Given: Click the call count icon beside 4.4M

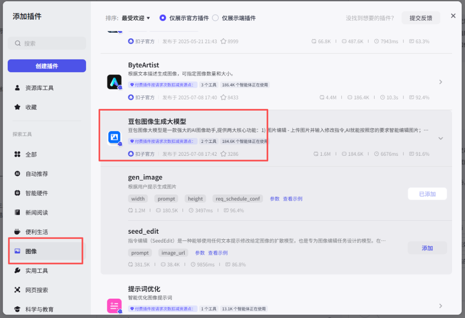Looking at the screenshot, I should [322, 97].
